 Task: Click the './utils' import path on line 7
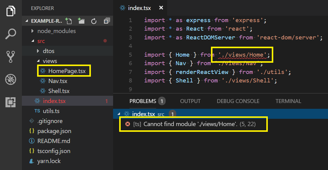pos(272,72)
